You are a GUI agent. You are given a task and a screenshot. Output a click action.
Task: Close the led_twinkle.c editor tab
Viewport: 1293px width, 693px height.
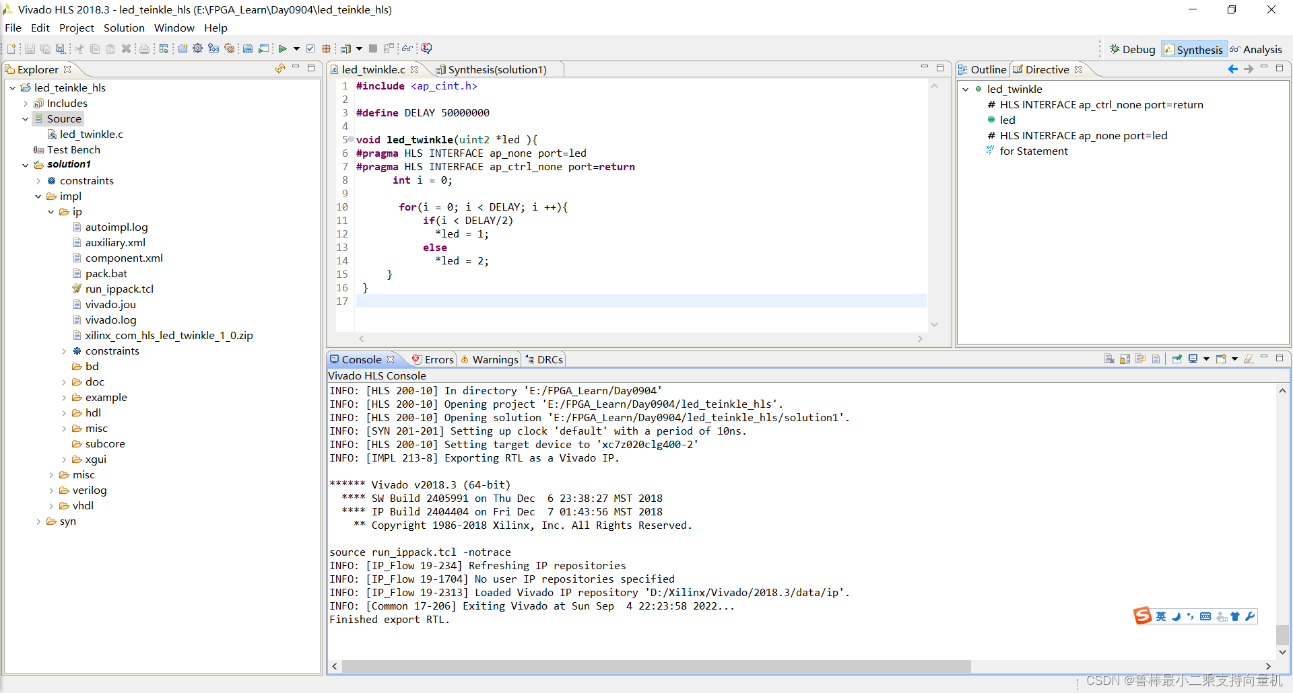click(x=414, y=69)
